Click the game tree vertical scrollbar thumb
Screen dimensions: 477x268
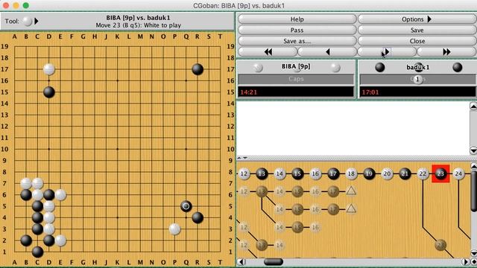pyautogui.click(x=474, y=191)
